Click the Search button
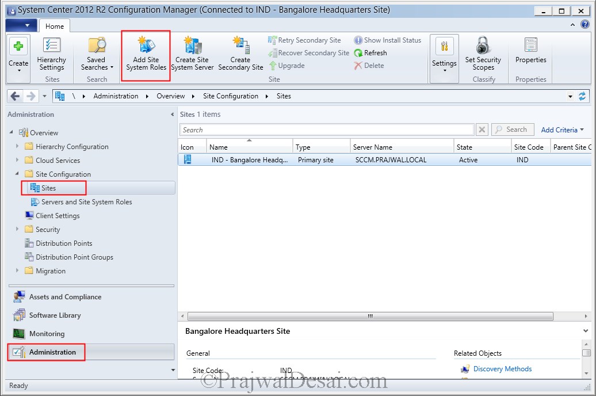 coord(513,130)
